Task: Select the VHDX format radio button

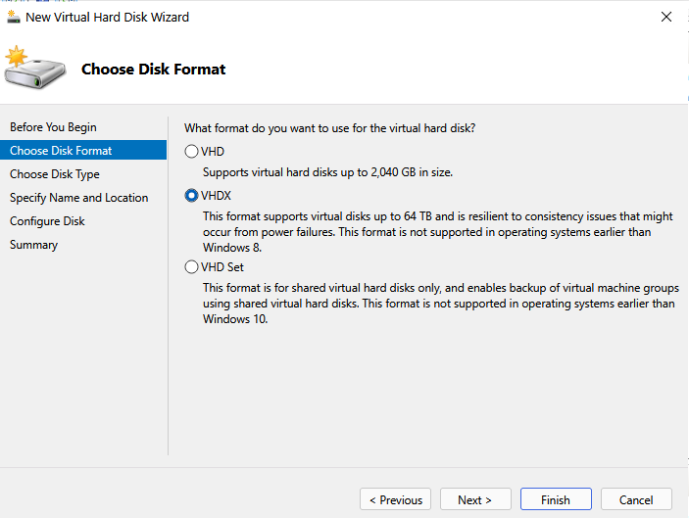Action: [x=191, y=195]
